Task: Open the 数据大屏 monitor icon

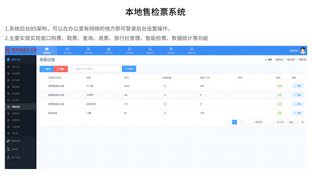Action: pyautogui.click(x=192, y=49)
